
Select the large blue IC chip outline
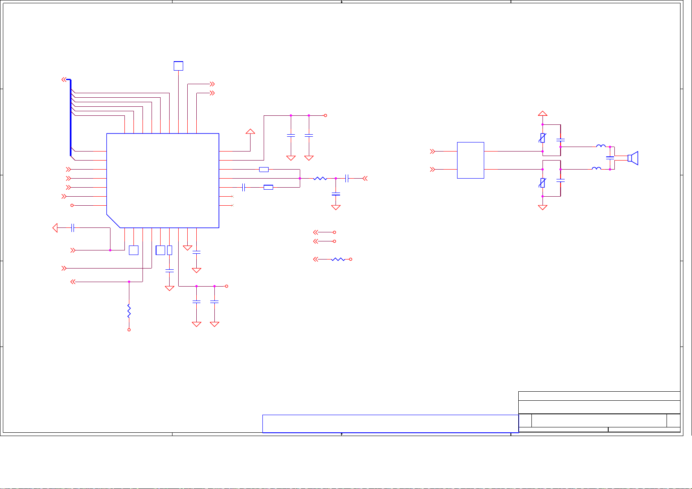click(x=163, y=181)
